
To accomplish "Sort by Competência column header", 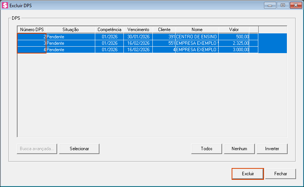I will (109, 30).
